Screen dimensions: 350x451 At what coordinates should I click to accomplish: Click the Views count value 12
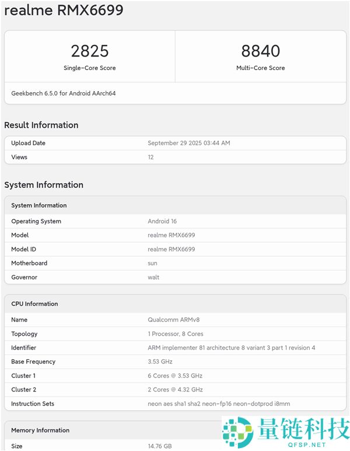[150, 157]
